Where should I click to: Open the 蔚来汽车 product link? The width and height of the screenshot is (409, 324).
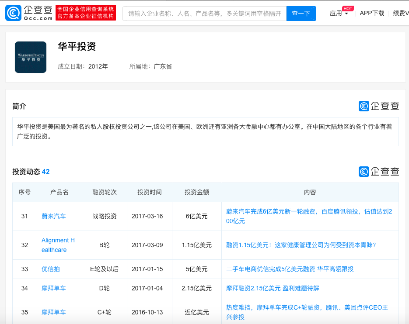coord(53,216)
